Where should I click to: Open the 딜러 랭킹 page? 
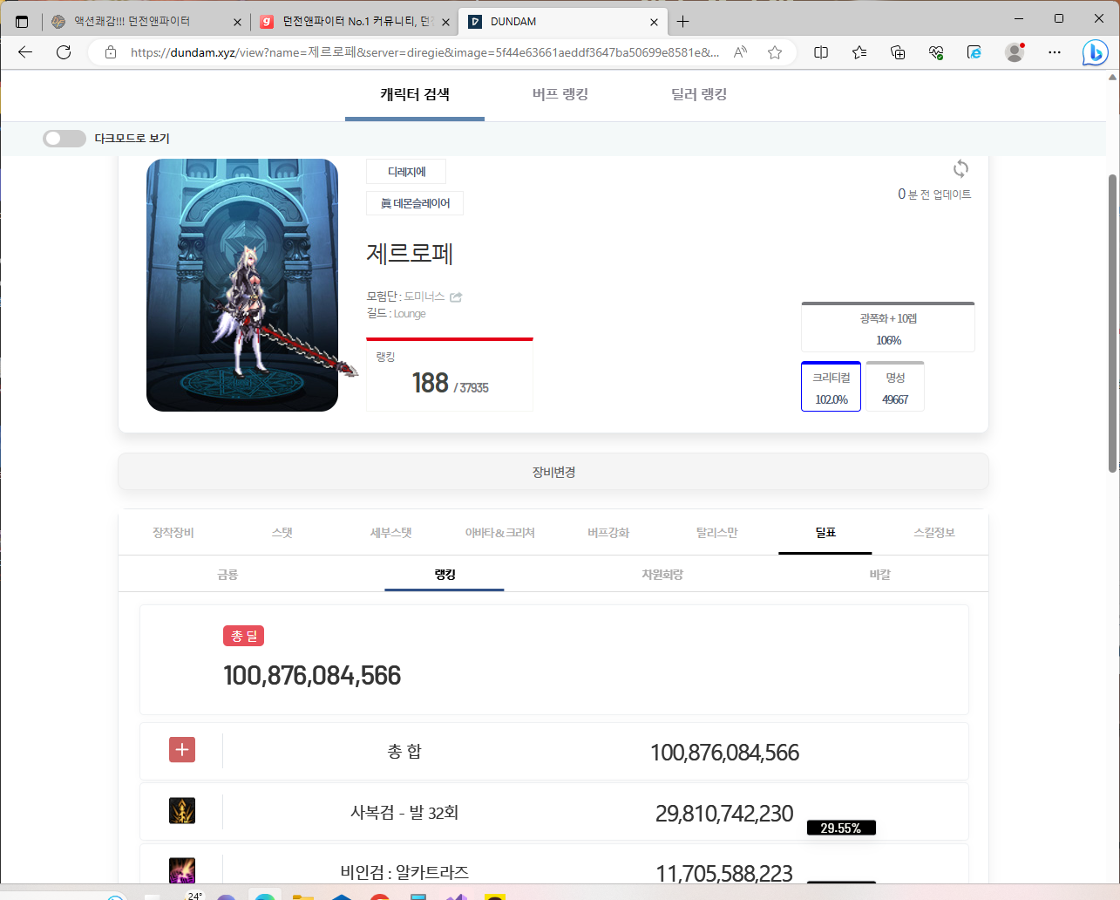click(699, 94)
